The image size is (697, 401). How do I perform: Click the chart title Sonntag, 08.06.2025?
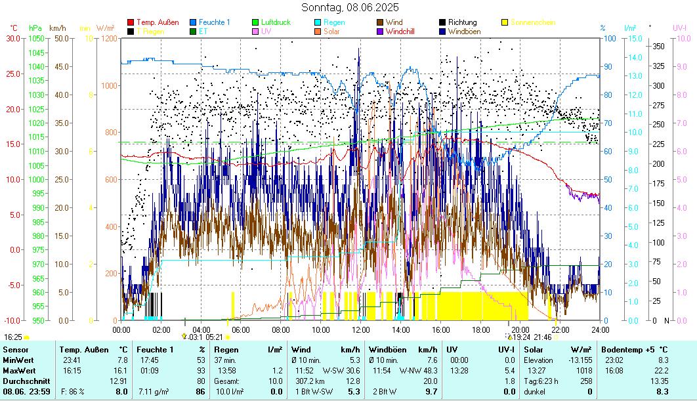[x=349, y=8]
